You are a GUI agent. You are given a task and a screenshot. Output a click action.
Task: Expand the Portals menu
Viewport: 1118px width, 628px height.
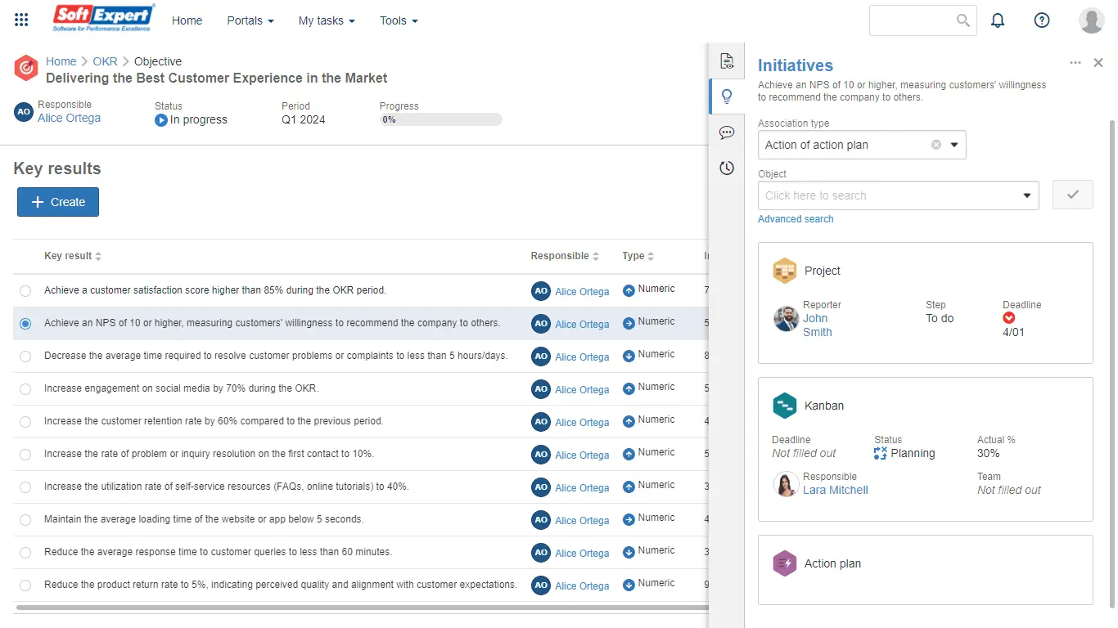click(250, 20)
